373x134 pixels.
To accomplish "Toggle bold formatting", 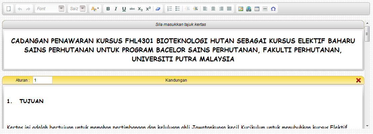I will tap(108, 9).
